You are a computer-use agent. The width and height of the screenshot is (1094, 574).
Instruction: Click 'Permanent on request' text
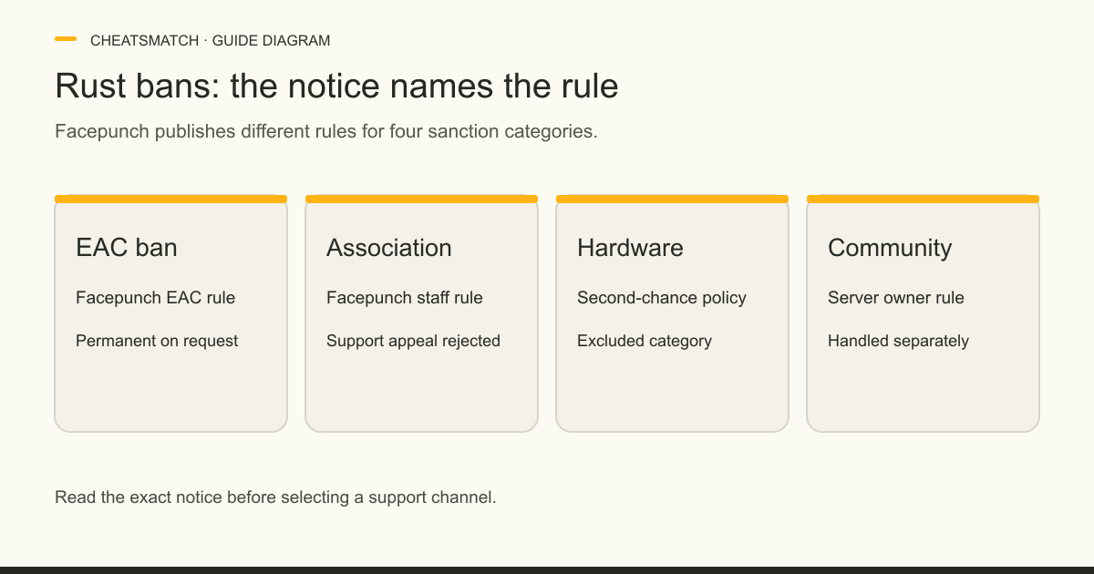coord(157,341)
